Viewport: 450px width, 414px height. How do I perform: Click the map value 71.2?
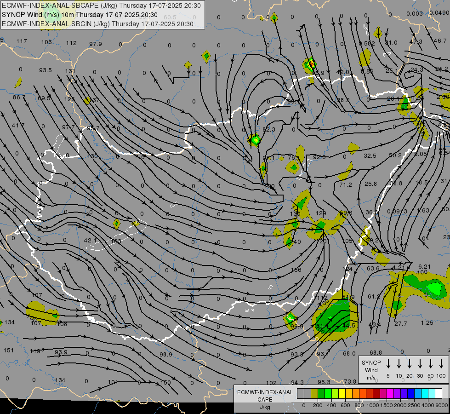[x=345, y=185]
